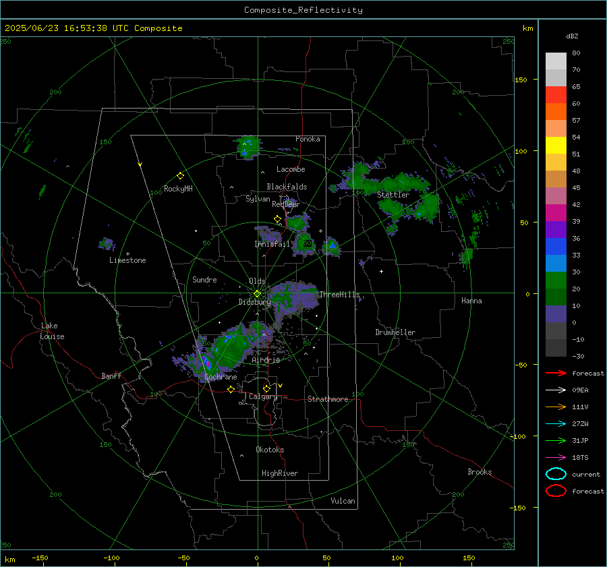Click the orange 111V arrow symbol
This screenshot has width=607, height=567.
pyautogui.click(x=556, y=407)
